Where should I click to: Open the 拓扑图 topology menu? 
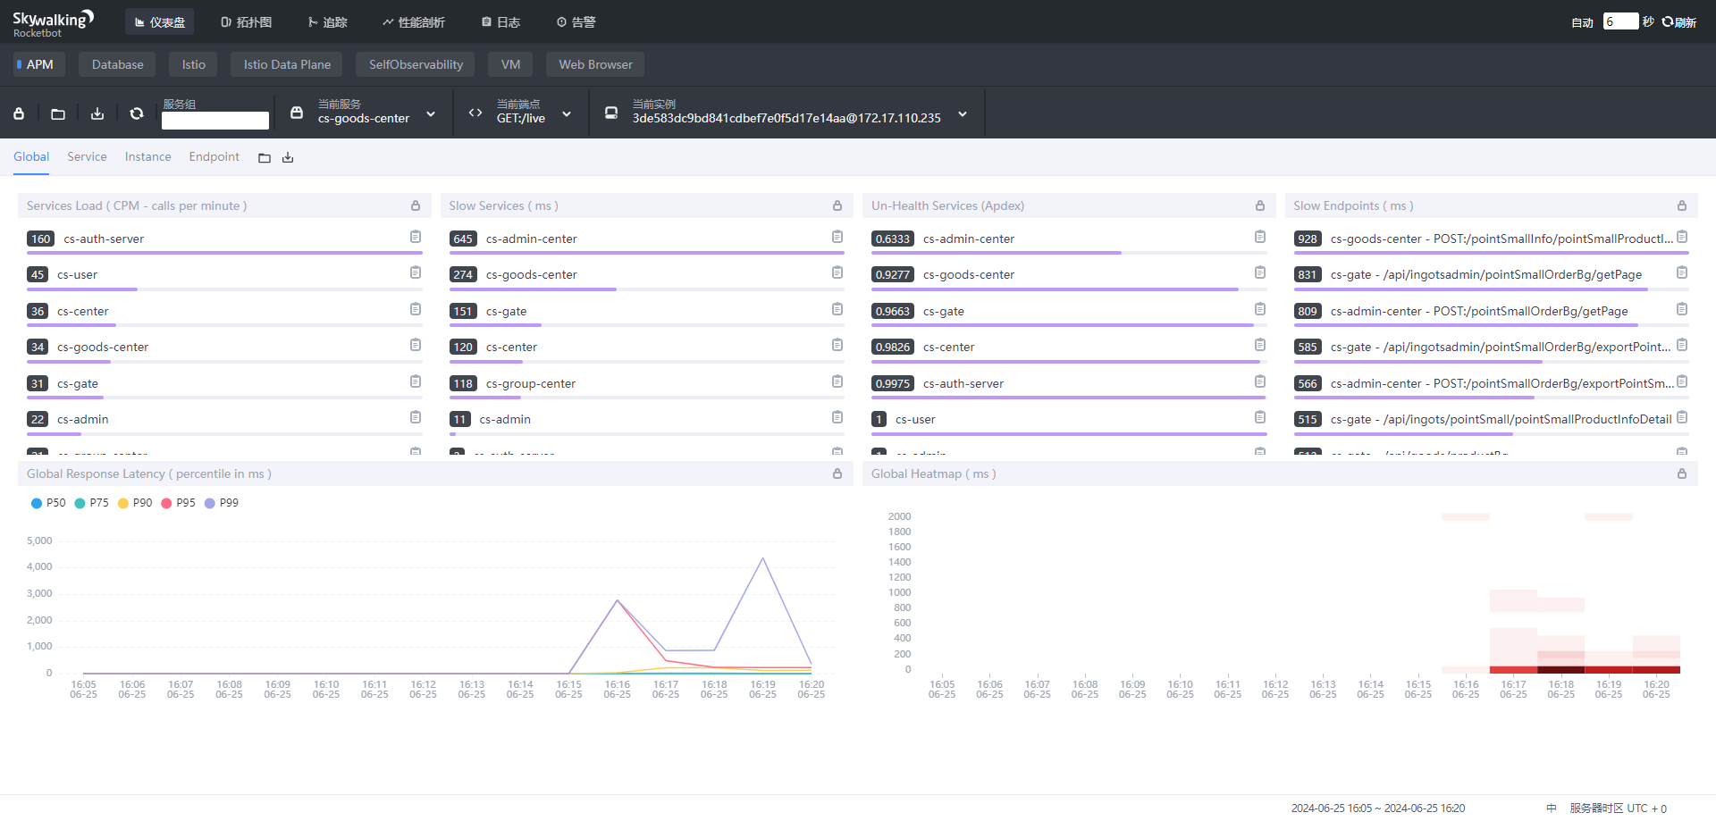click(x=246, y=22)
